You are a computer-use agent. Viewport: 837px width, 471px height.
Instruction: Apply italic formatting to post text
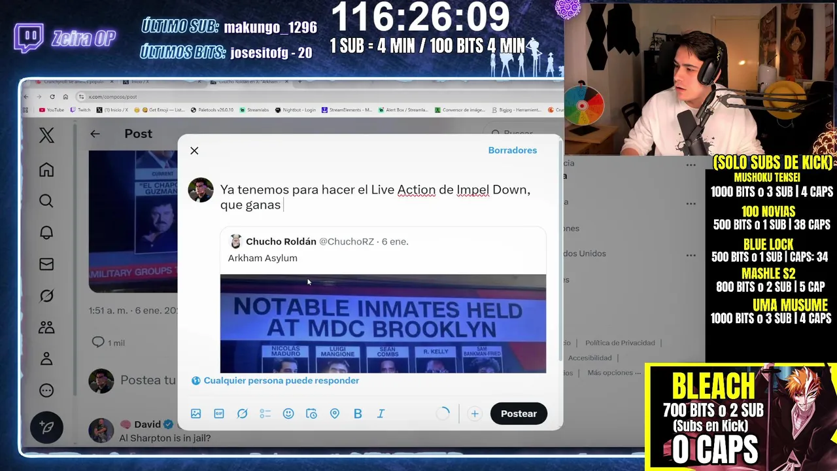click(x=381, y=413)
